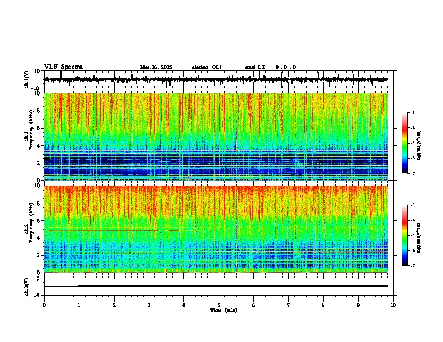Viewport: 443px width, 342px height.
Task: Click the time axis tick label '3'
Action: pyautogui.click(x=149, y=305)
